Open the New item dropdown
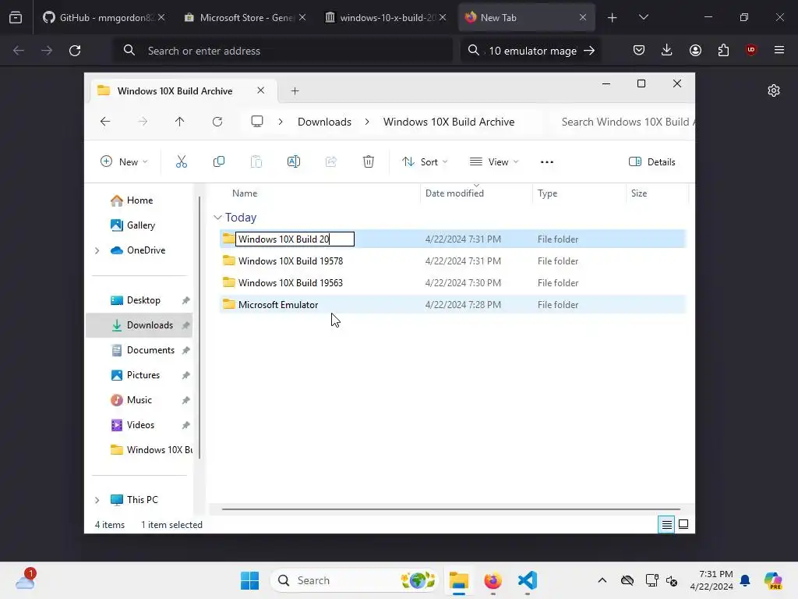The height and width of the screenshot is (599, 798). point(124,162)
